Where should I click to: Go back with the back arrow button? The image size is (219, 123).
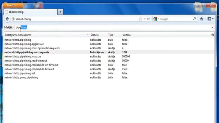click(x=7, y=19)
